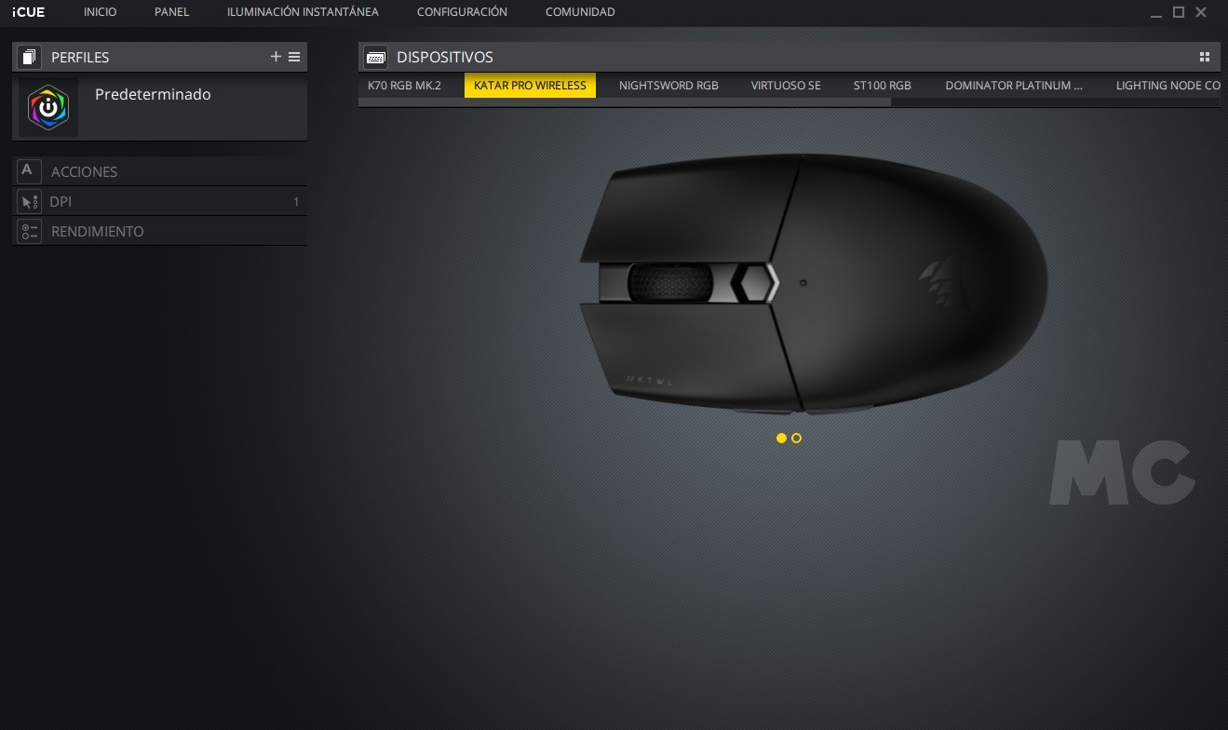The height and width of the screenshot is (730, 1228).
Task: Open Iluminación Instantánea from top bar
Action: point(303,12)
